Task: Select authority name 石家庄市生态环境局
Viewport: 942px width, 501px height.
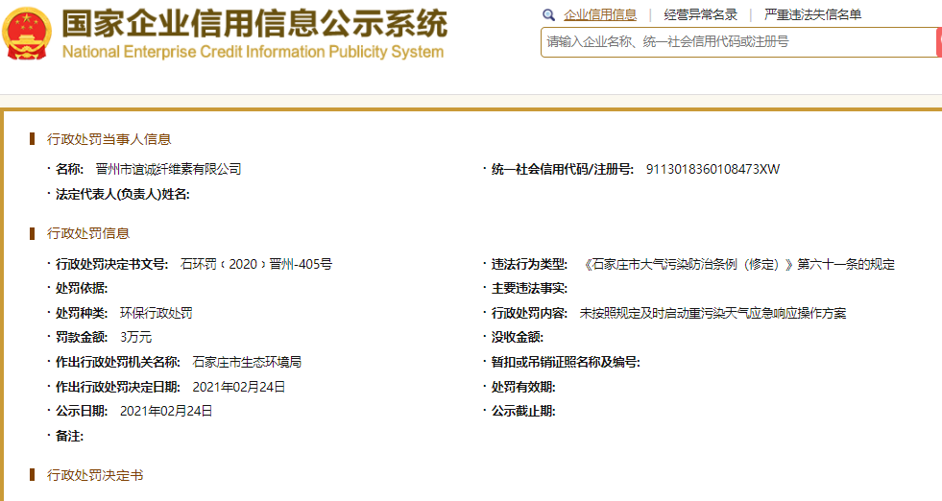Action: pyautogui.click(x=247, y=362)
